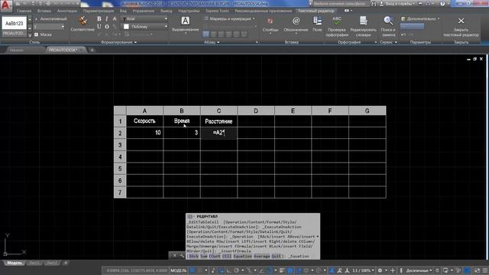Click the МОДЕЛЬ status bar button

tap(178, 270)
